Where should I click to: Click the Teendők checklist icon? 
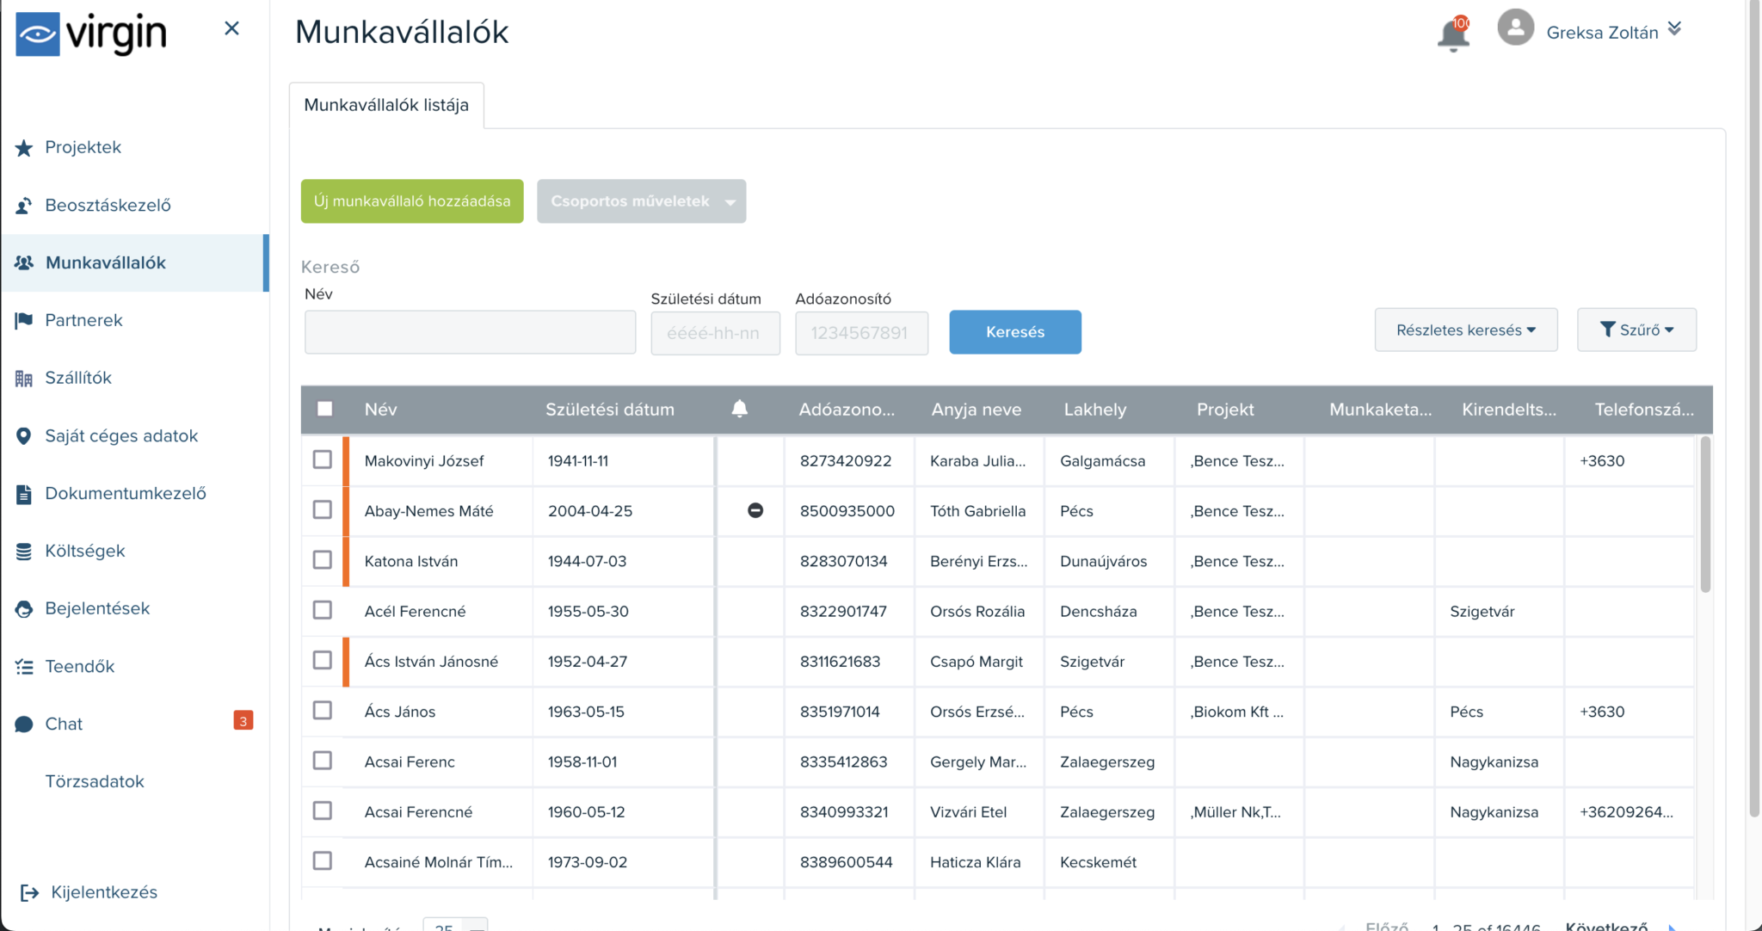tap(24, 667)
